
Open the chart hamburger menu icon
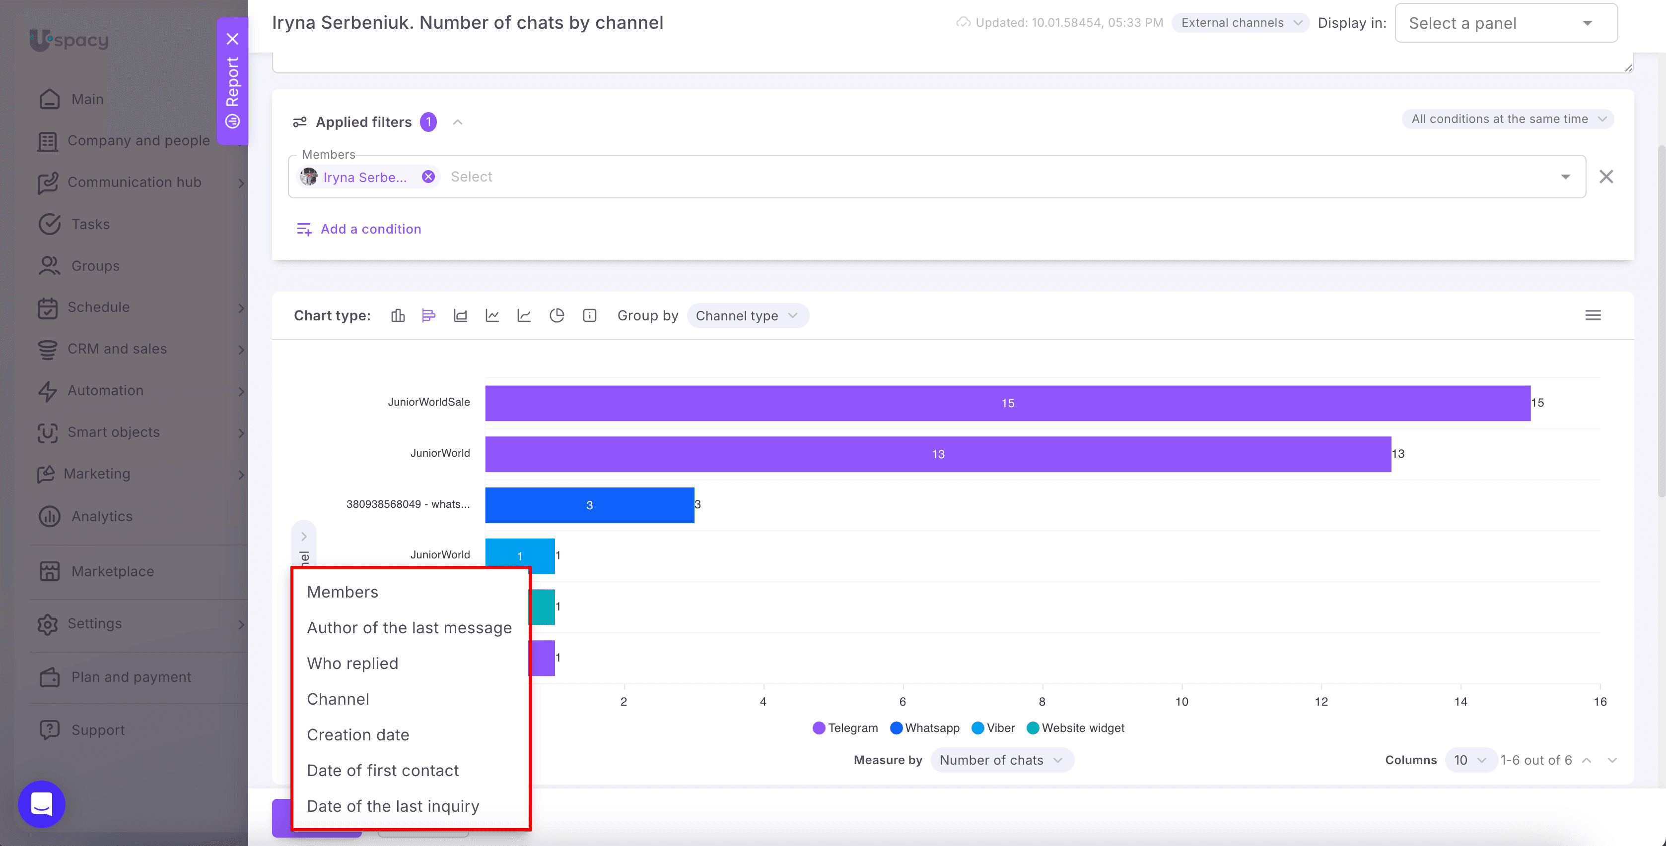[x=1593, y=315]
